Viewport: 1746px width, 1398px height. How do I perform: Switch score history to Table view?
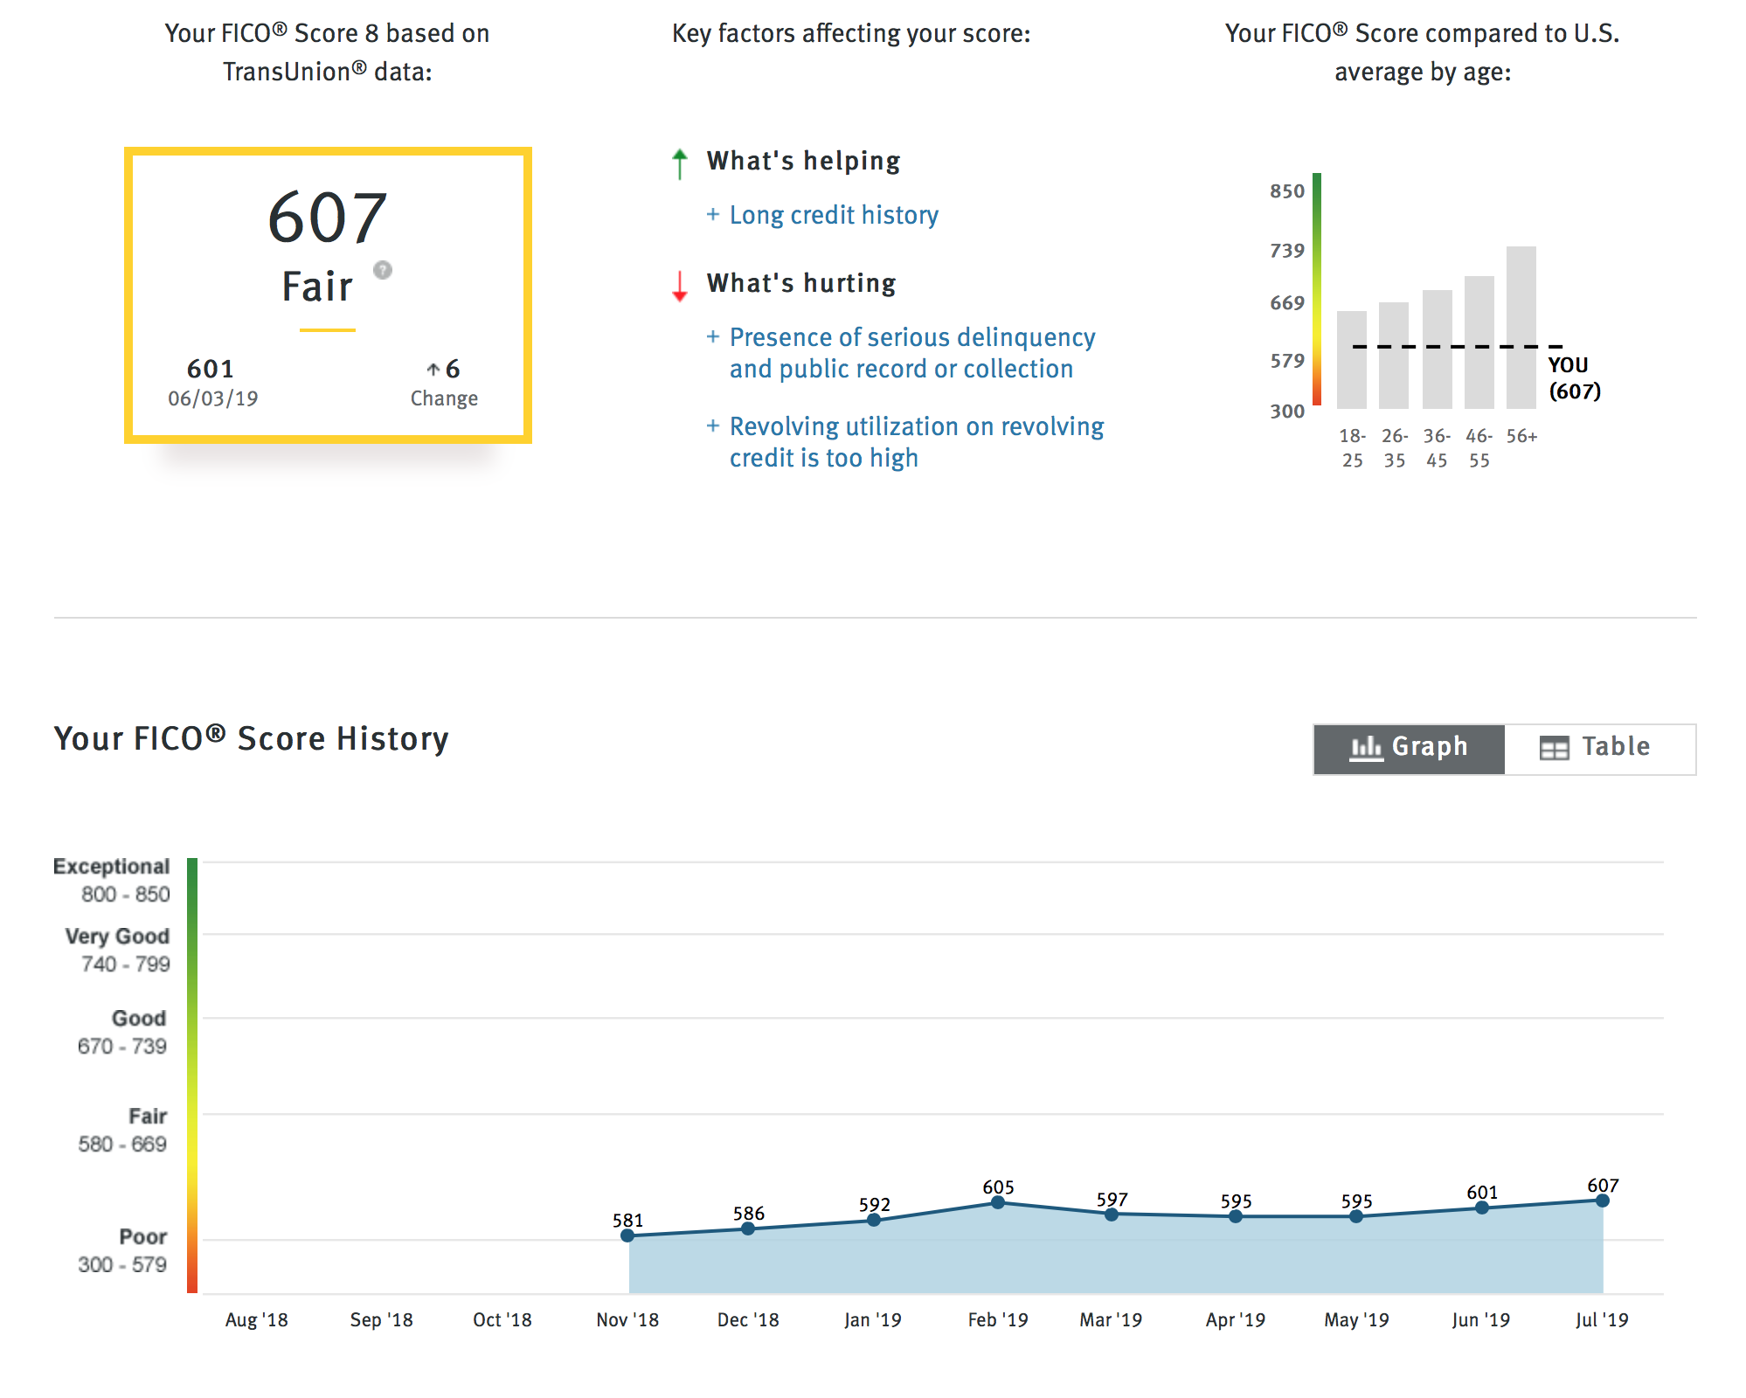pyautogui.click(x=1600, y=749)
